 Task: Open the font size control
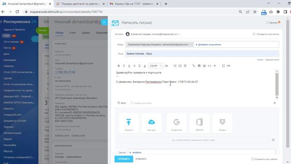(x=166, y=66)
